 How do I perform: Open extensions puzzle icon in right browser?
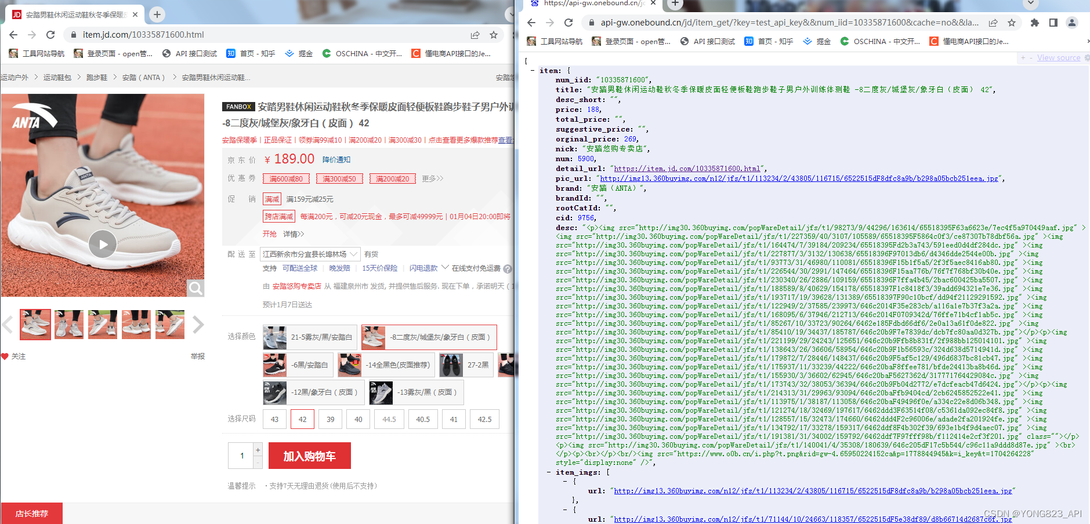(x=1035, y=23)
